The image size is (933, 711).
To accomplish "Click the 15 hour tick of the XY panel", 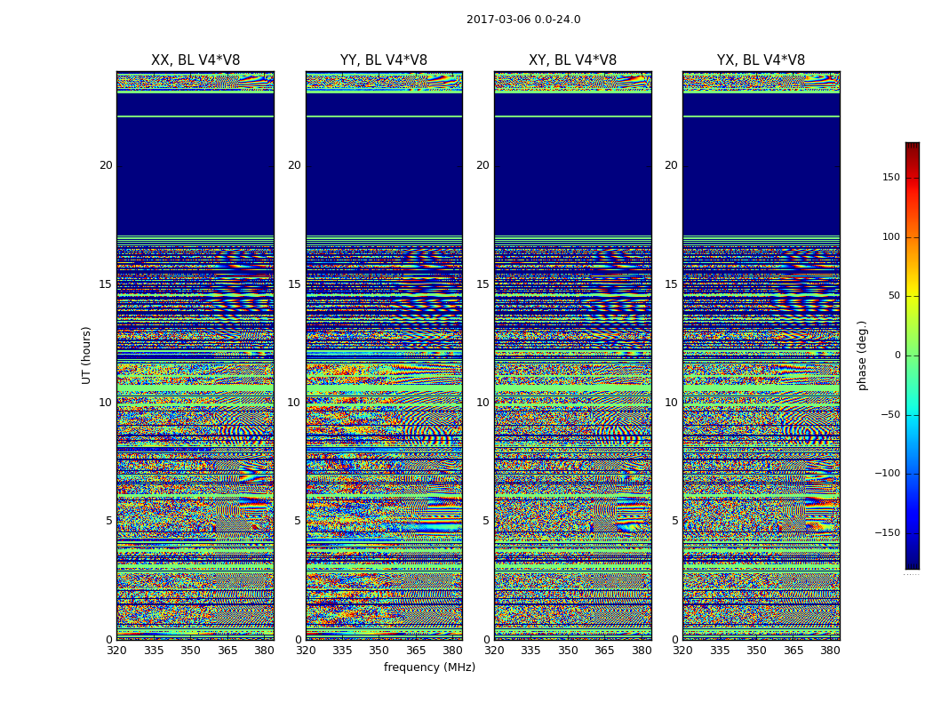I will pyautogui.click(x=482, y=284).
